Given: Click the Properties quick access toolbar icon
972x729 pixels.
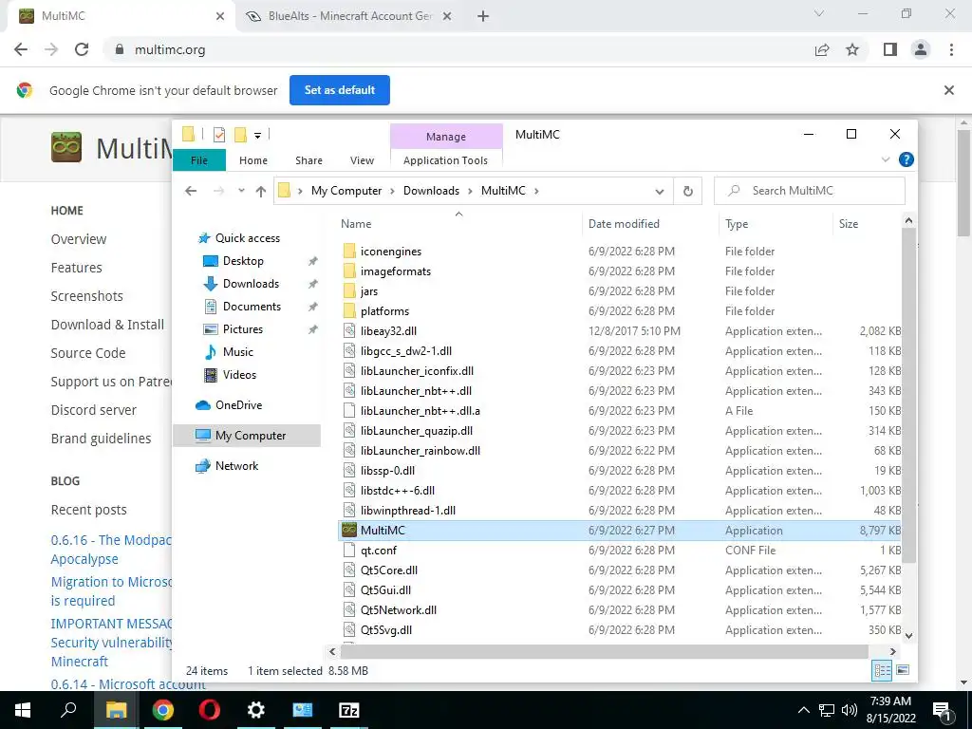Looking at the screenshot, I should (219, 135).
